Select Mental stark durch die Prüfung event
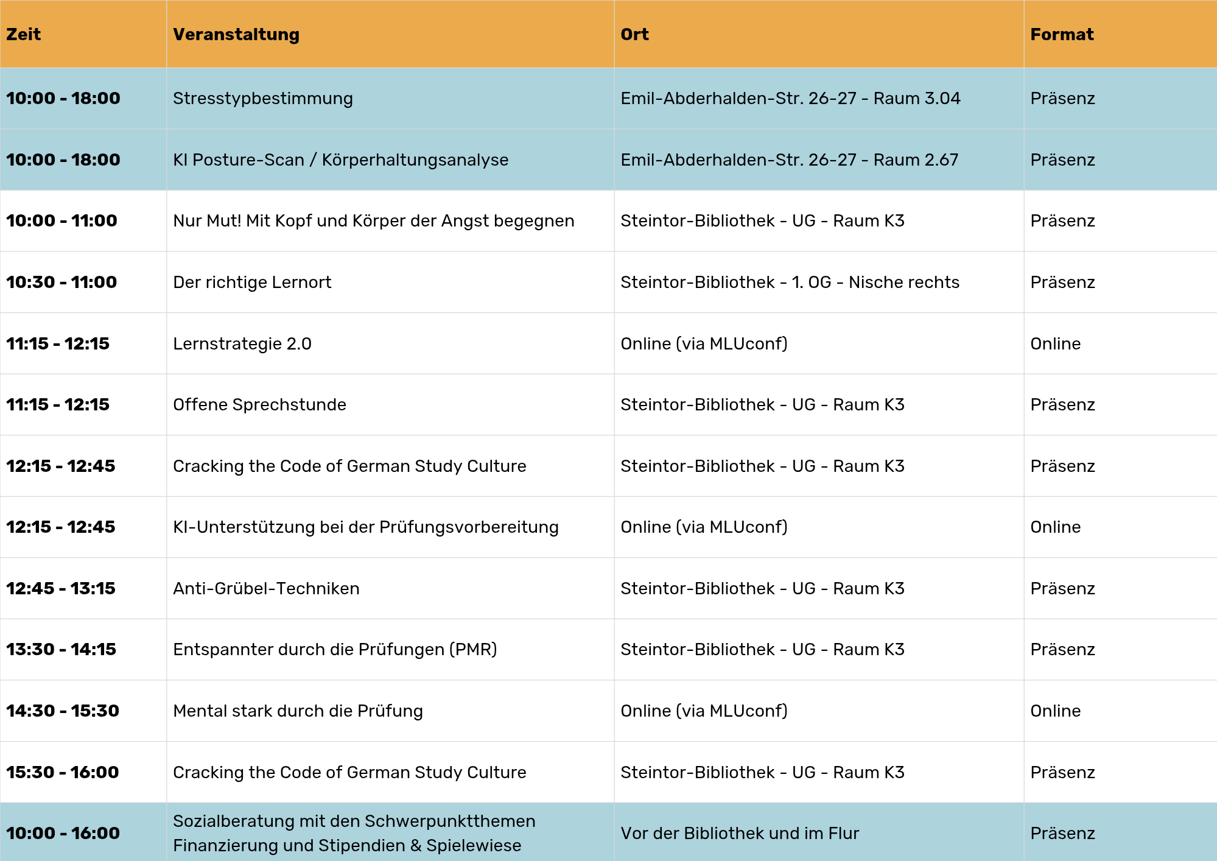The height and width of the screenshot is (861, 1217). tap(390, 711)
